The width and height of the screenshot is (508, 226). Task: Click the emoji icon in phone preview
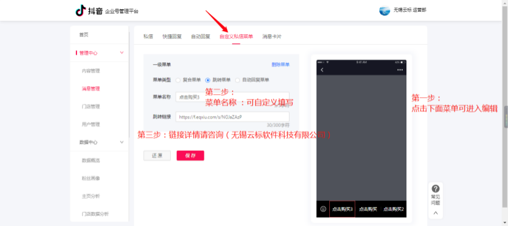tap(323, 209)
